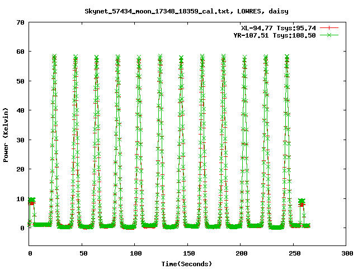Click the small calibration bump near 257 seconds
358x269 pixels.
pos(302,201)
